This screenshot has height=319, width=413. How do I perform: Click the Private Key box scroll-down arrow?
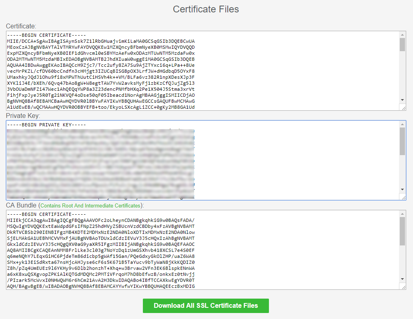402,189
